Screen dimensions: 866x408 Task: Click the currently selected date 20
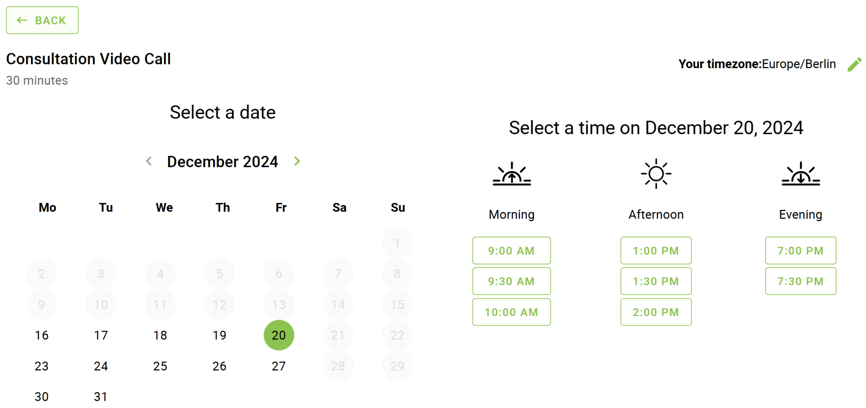[279, 335]
